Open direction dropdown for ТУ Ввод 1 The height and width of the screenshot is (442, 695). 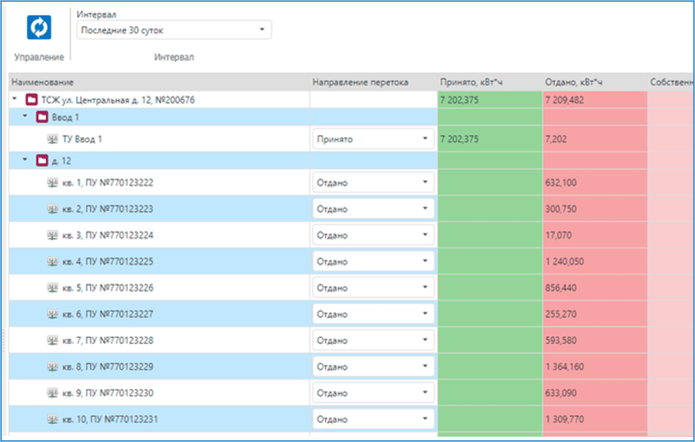(425, 139)
